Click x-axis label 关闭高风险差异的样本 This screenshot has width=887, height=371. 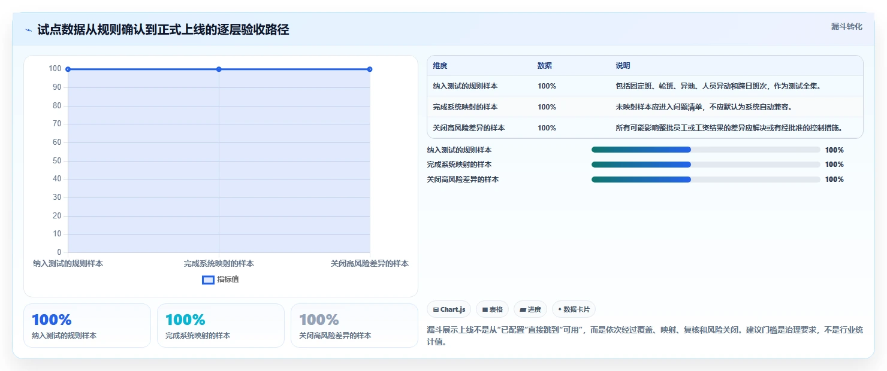(370, 263)
